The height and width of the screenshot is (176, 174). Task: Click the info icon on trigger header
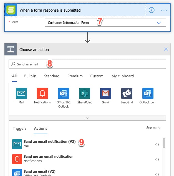tap(152, 10)
